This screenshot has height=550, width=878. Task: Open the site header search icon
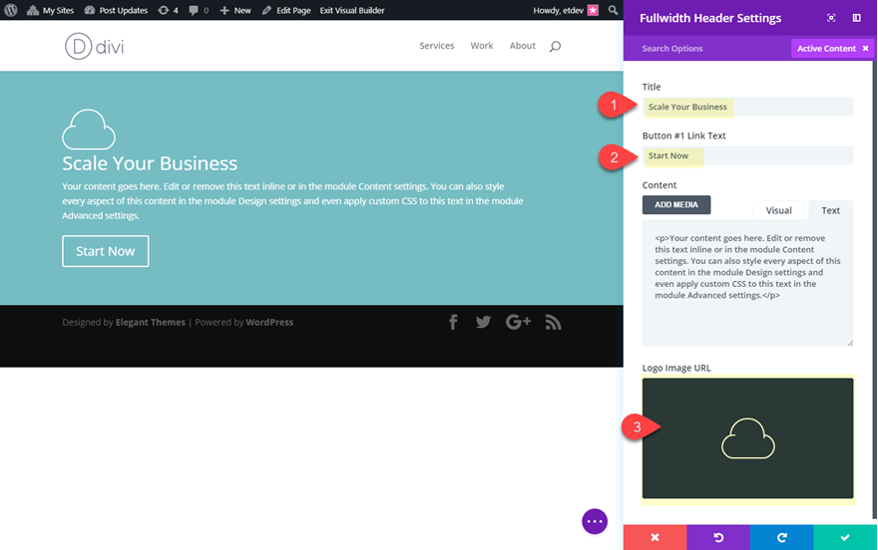click(x=555, y=47)
